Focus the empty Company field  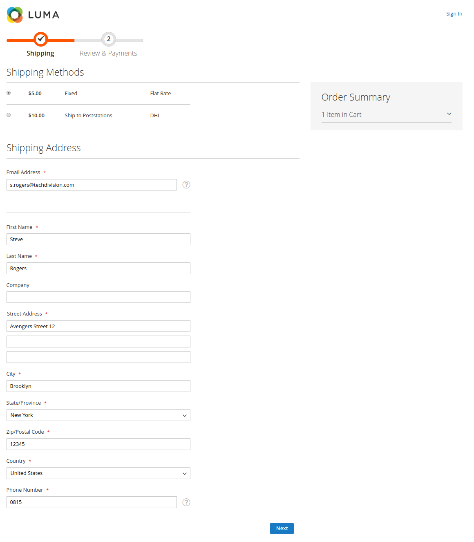[x=98, y=297]
